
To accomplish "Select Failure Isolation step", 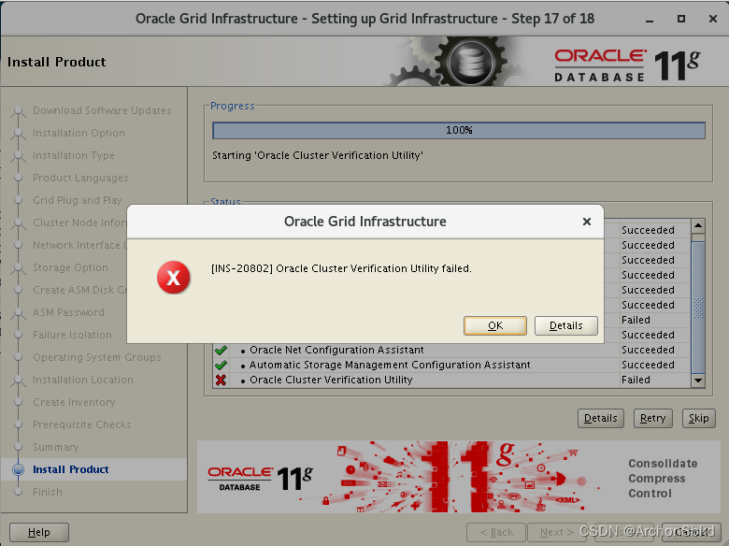I will (x=72, y=335).
